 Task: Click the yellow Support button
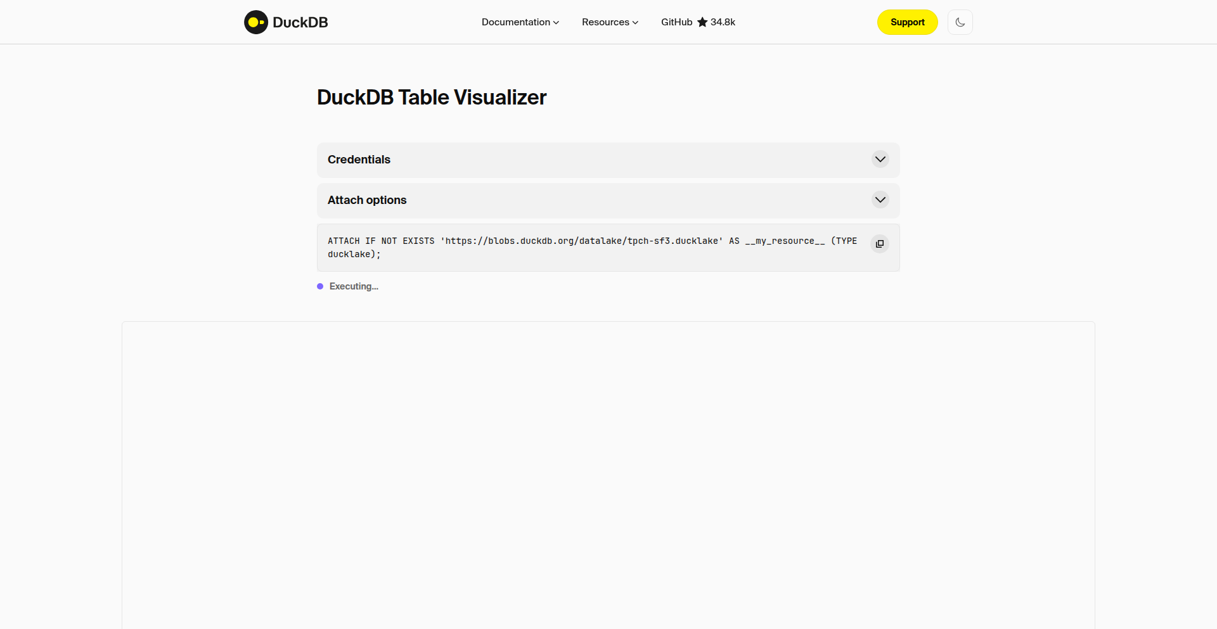pyautogui.click(x=907, y=22)
